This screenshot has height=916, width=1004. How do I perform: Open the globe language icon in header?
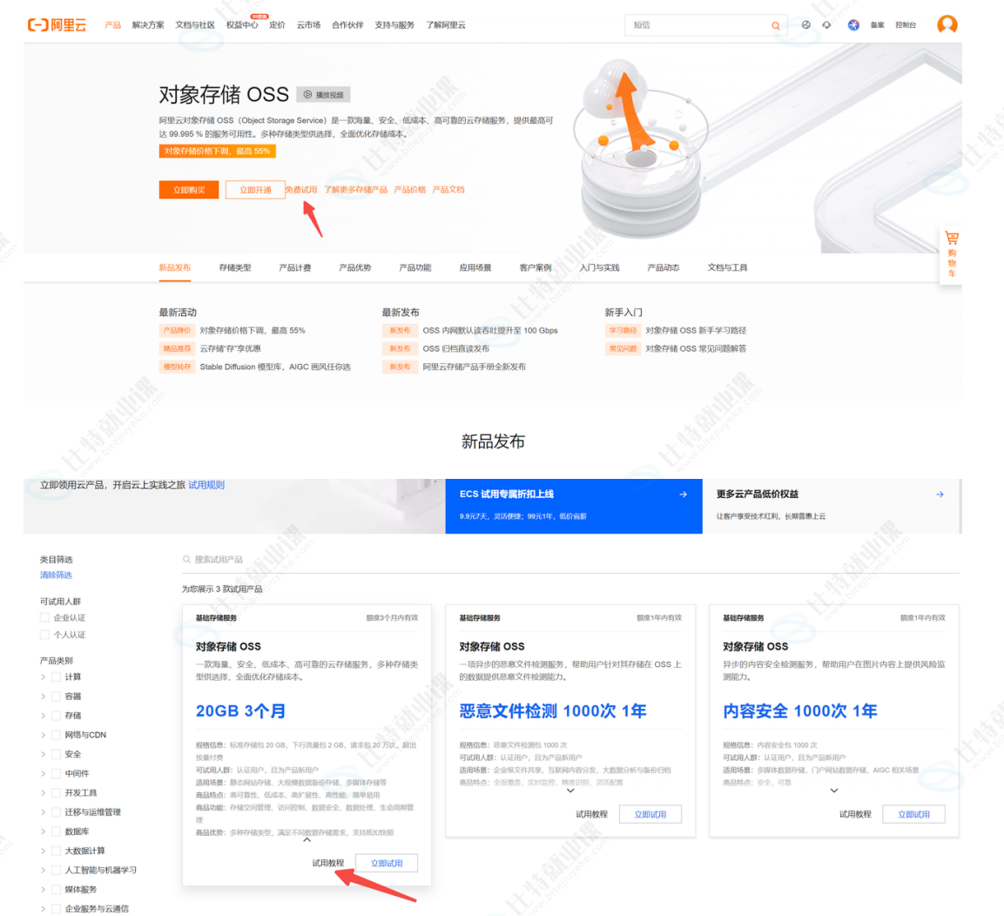coord(805,25)
